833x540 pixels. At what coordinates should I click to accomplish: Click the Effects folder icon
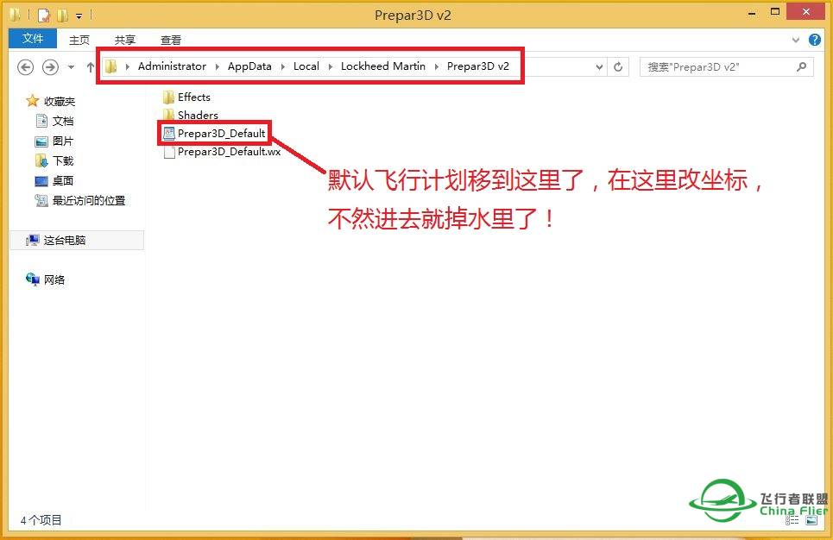(169, 97)
